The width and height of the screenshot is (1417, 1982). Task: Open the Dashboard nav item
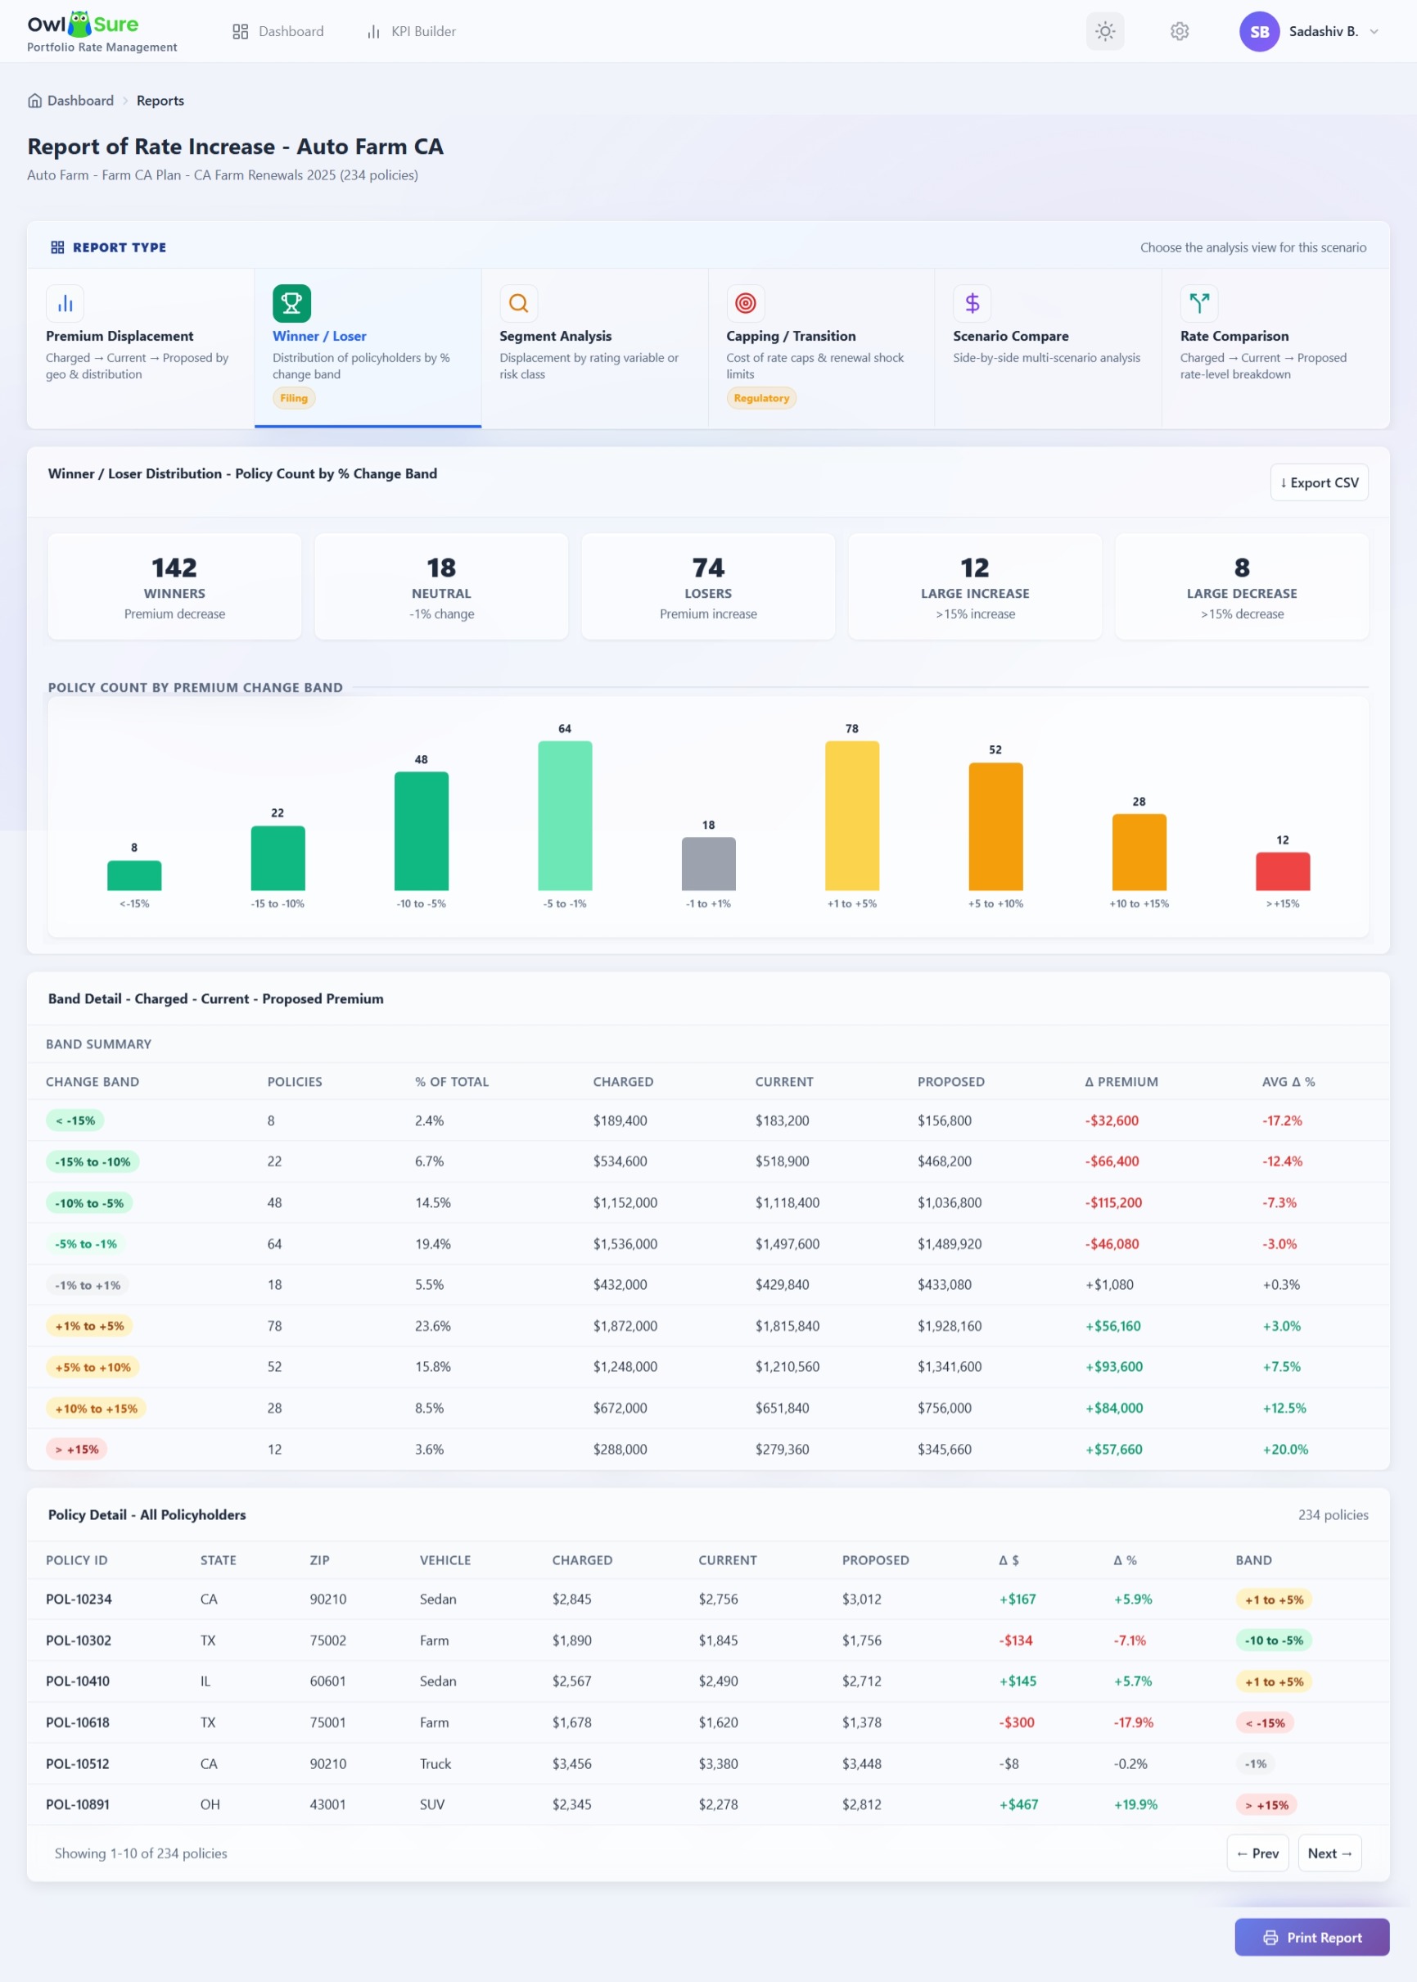[278, 31]
